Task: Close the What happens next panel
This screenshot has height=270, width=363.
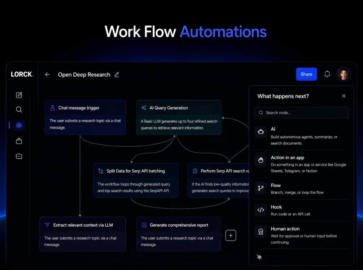Action: [344, 96]
